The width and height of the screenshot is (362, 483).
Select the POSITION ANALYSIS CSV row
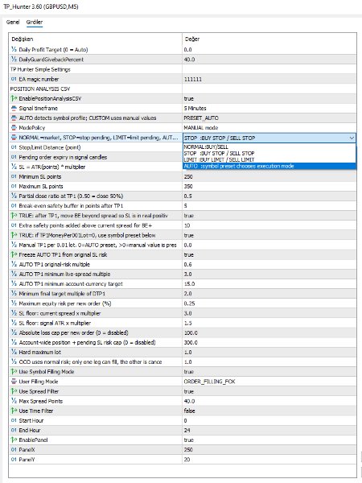coord(183,89)
